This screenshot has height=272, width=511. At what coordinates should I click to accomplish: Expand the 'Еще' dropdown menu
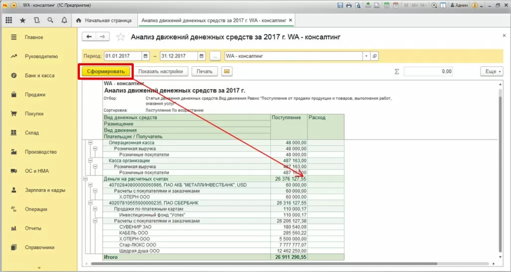point(491,71)
